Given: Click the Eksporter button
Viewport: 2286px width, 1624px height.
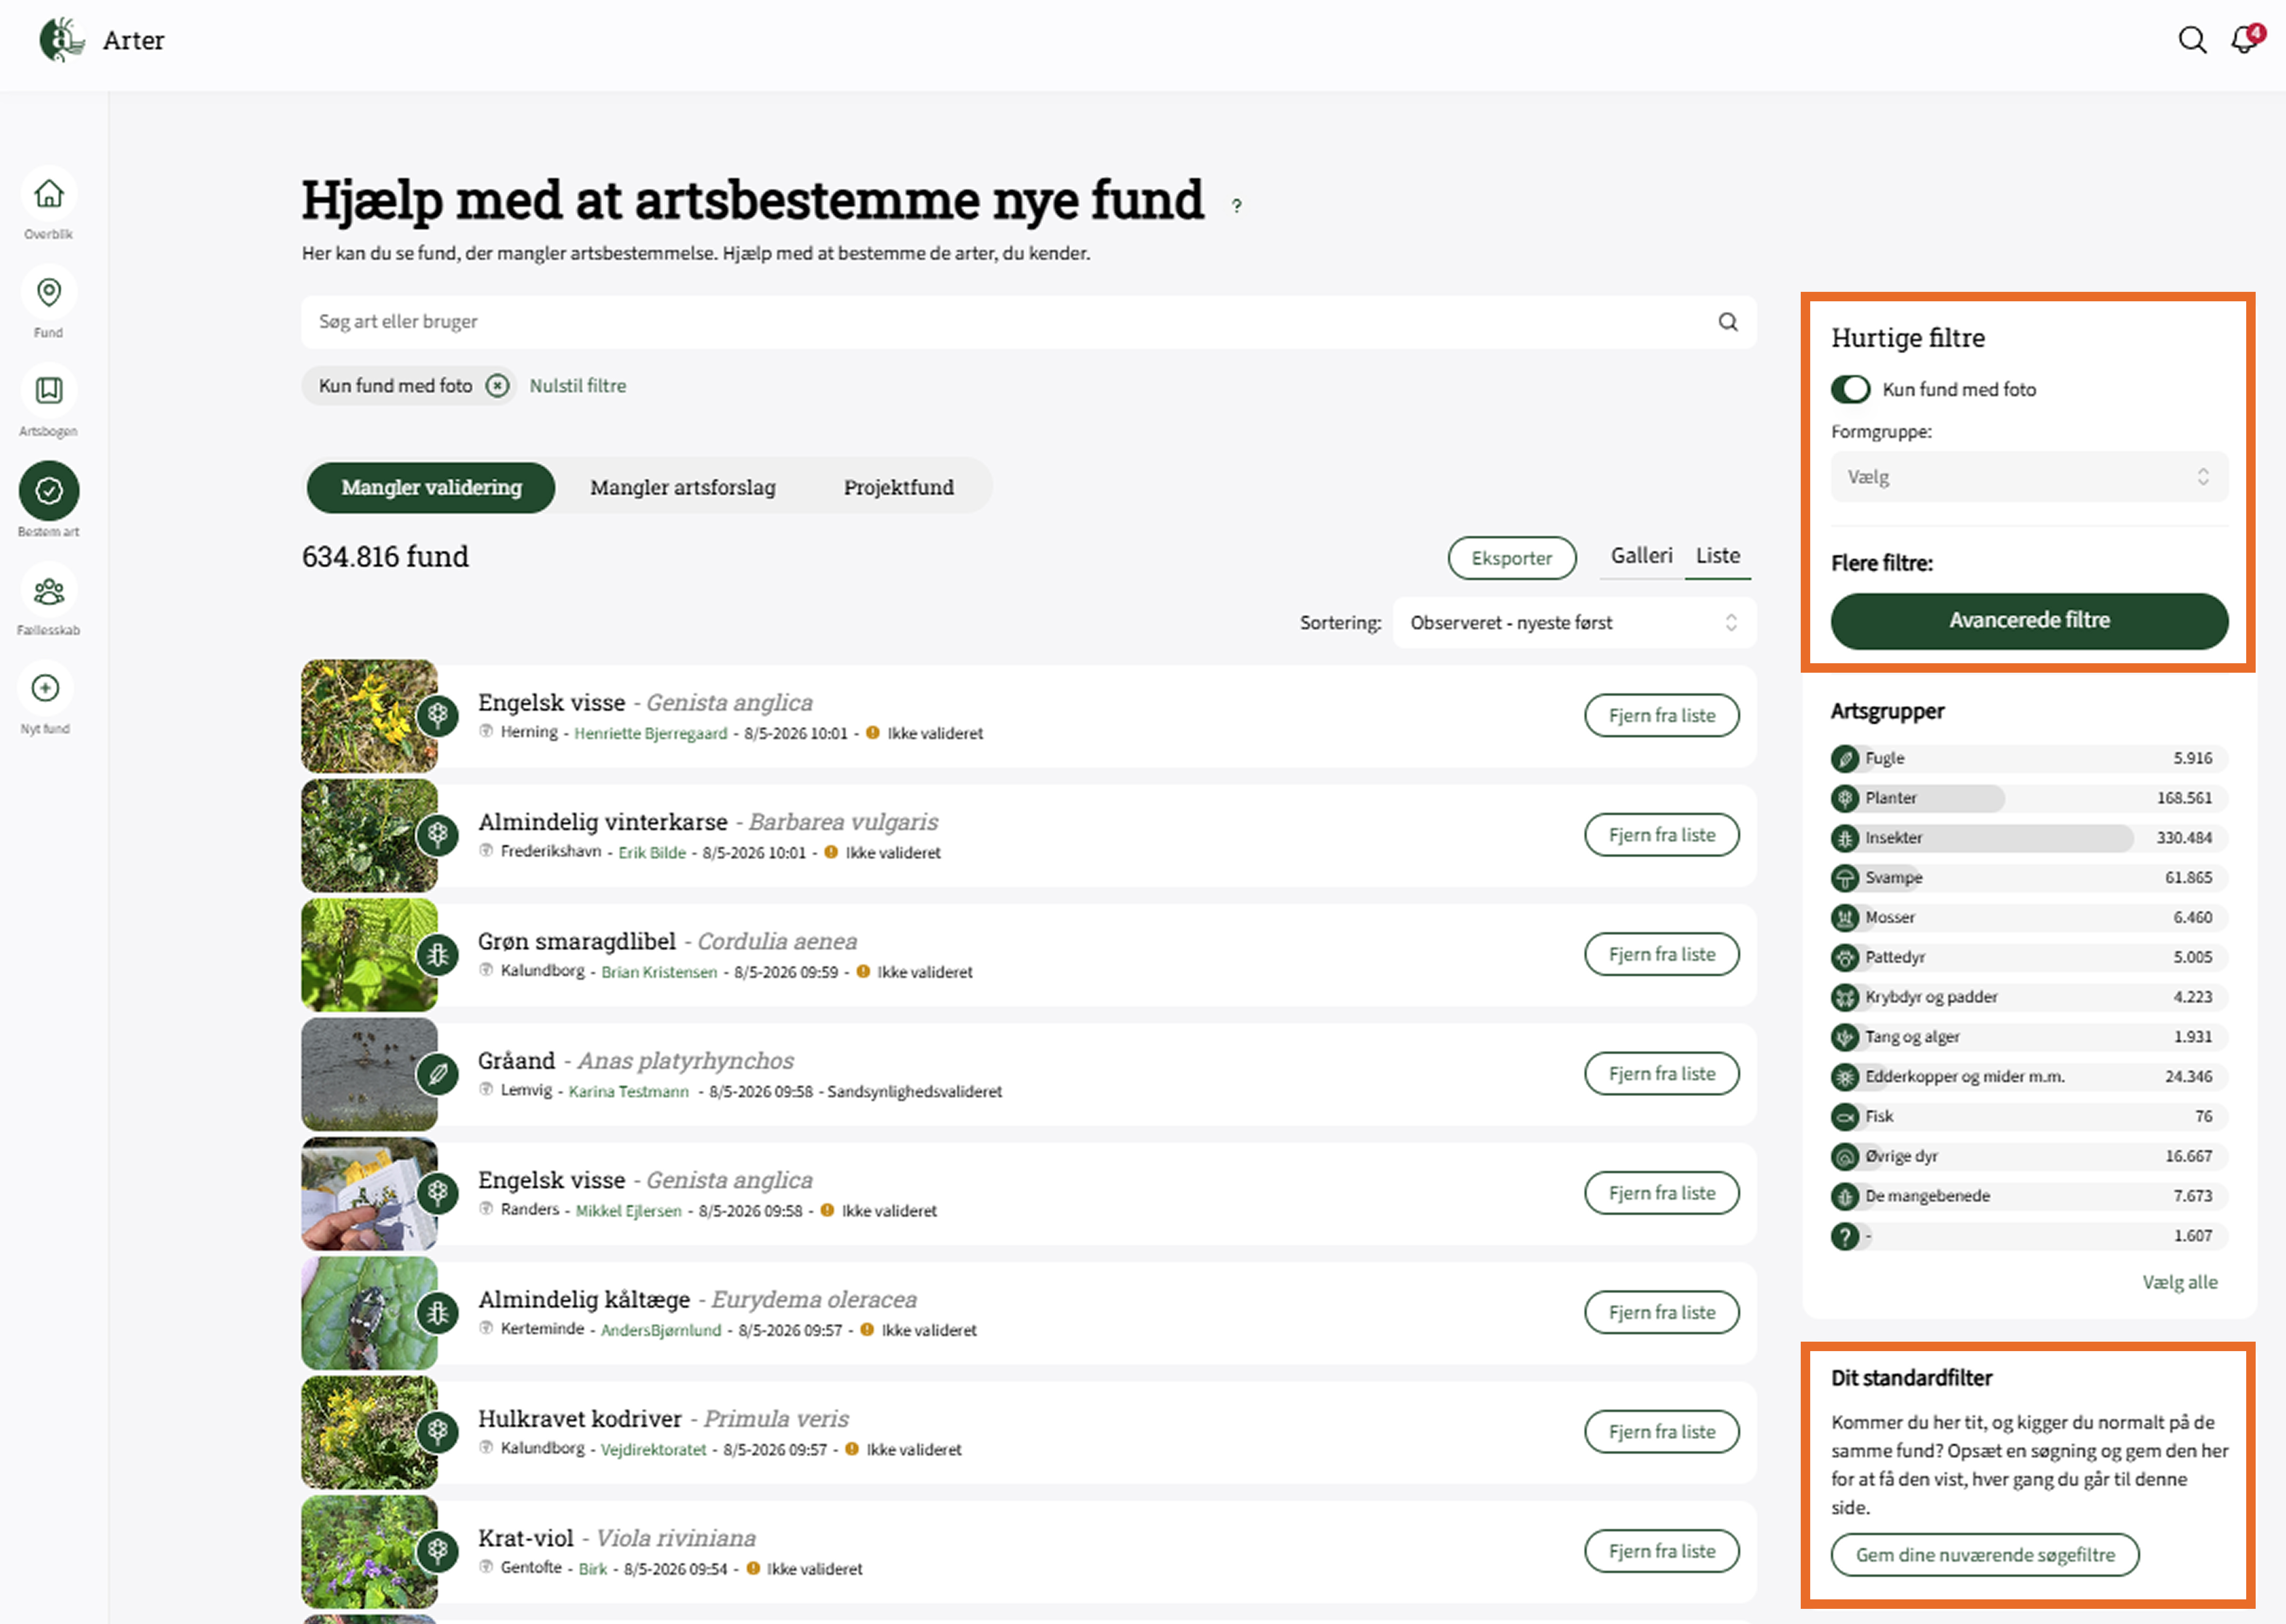Looking at the screenshot, I should pyautogui.click(x=1512, y=558).
